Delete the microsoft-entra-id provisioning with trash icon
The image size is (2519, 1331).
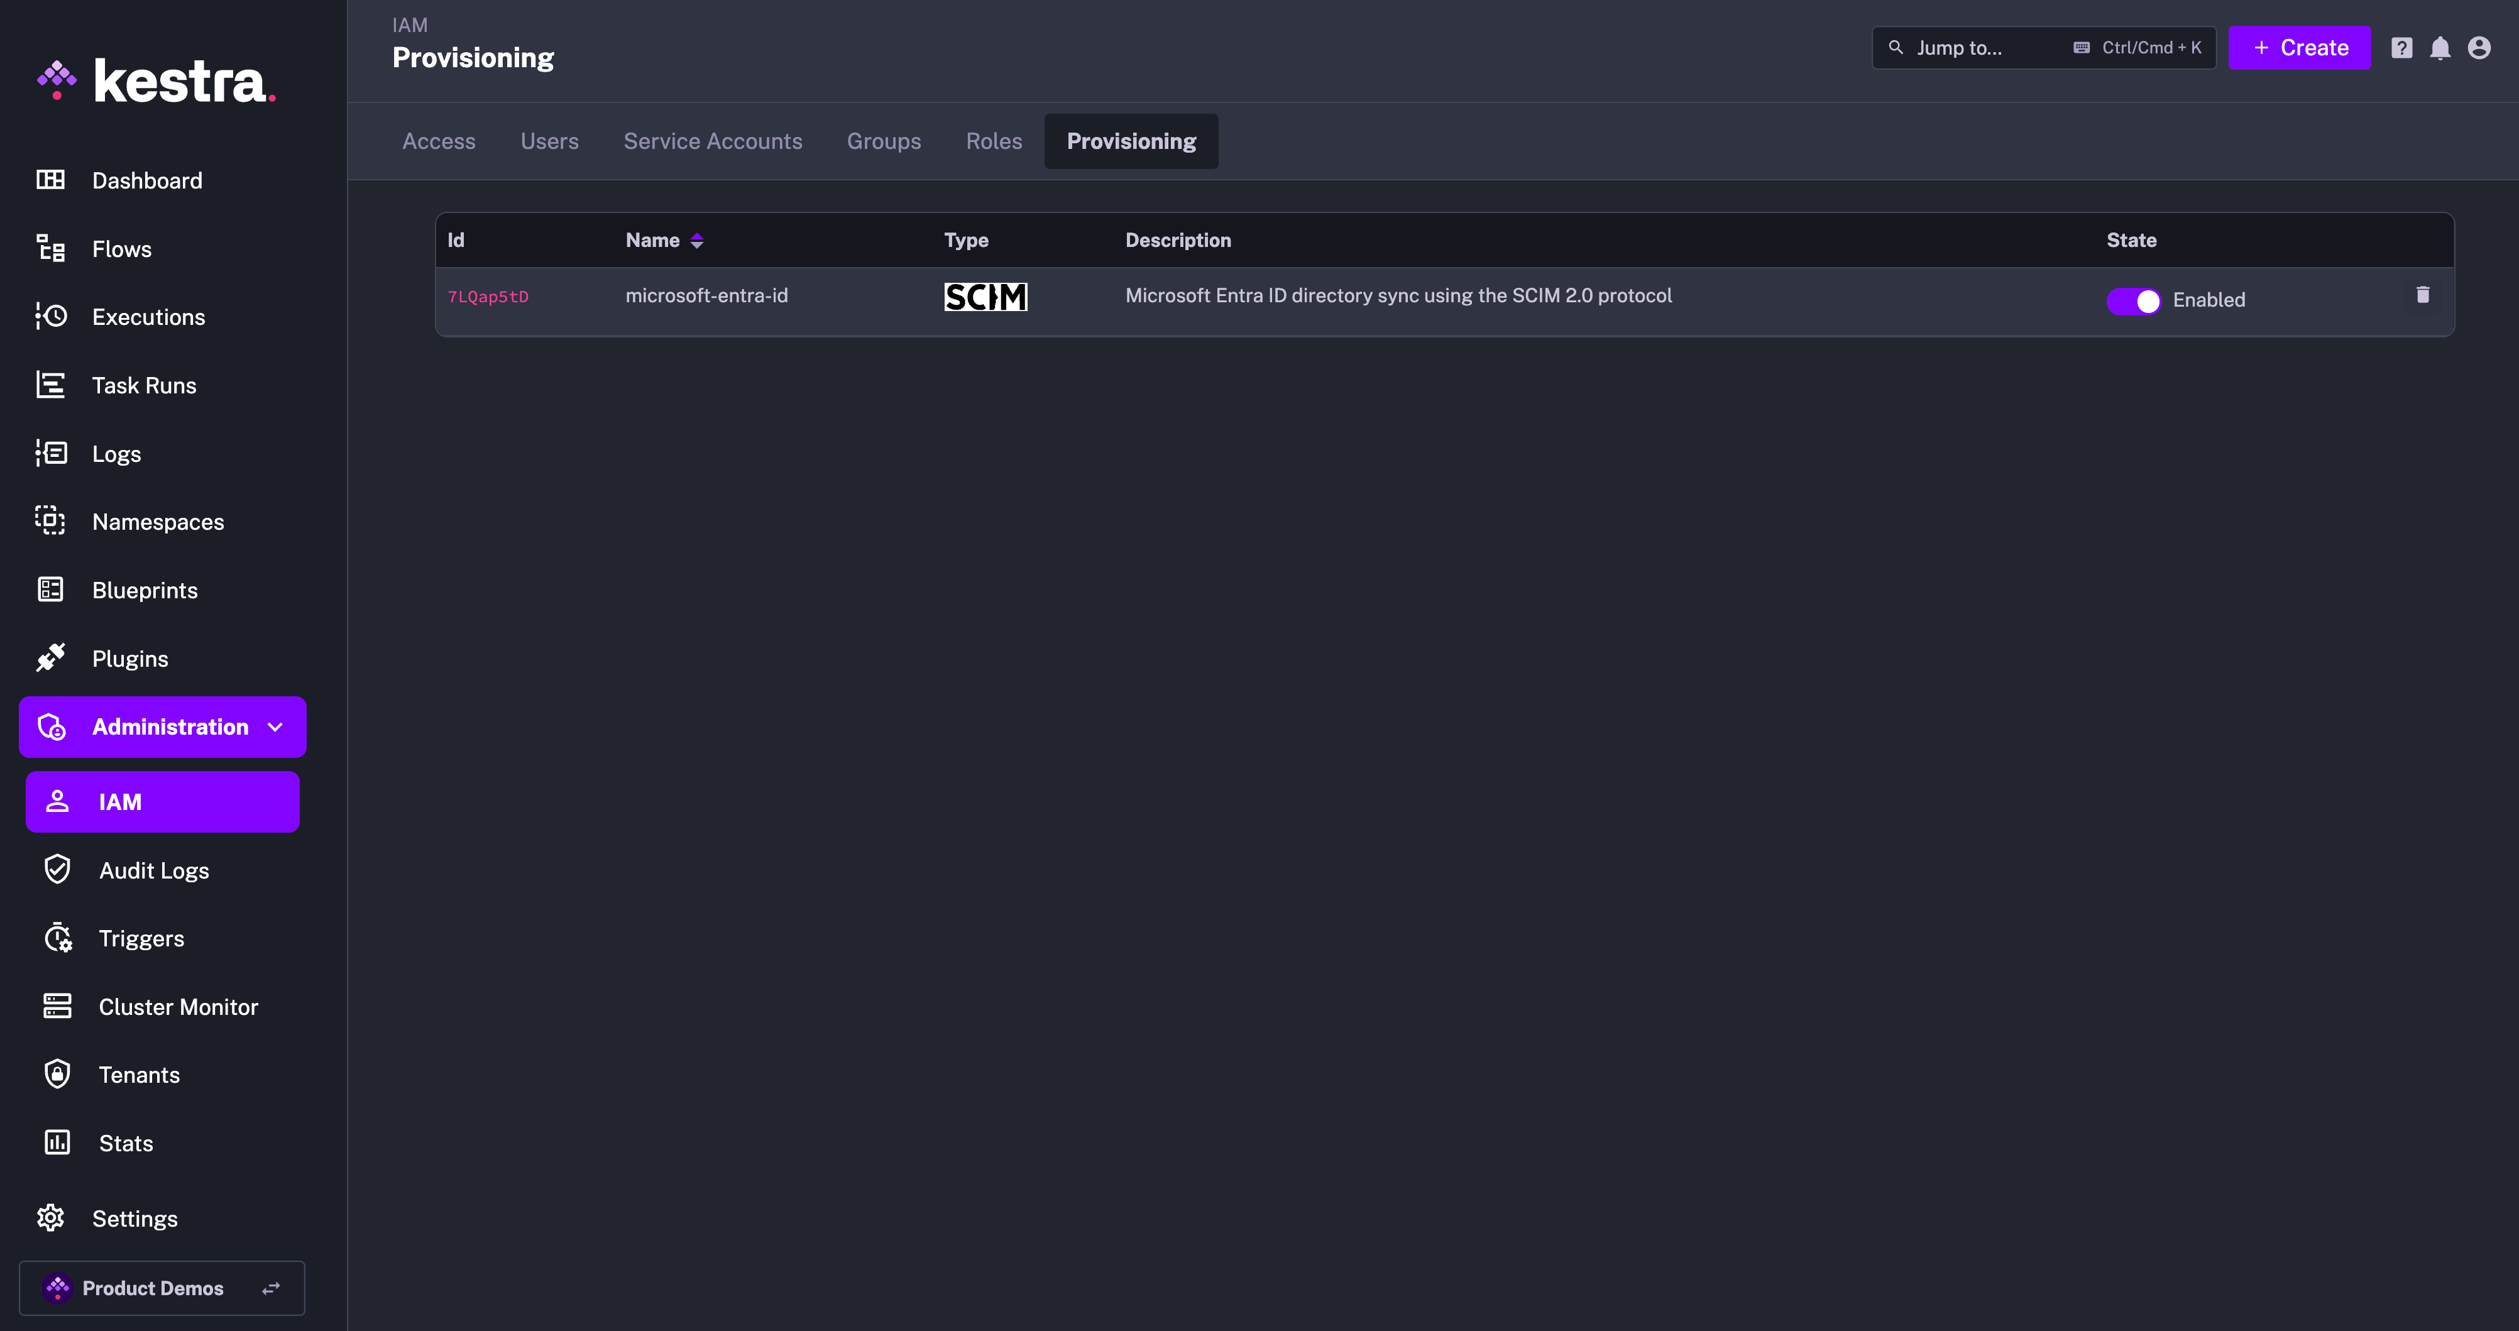point(2423,294)
